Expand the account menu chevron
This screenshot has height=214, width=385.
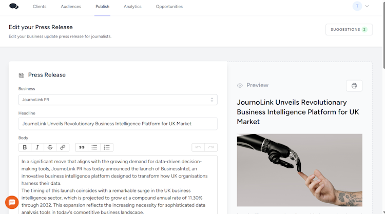click(367, 6)
